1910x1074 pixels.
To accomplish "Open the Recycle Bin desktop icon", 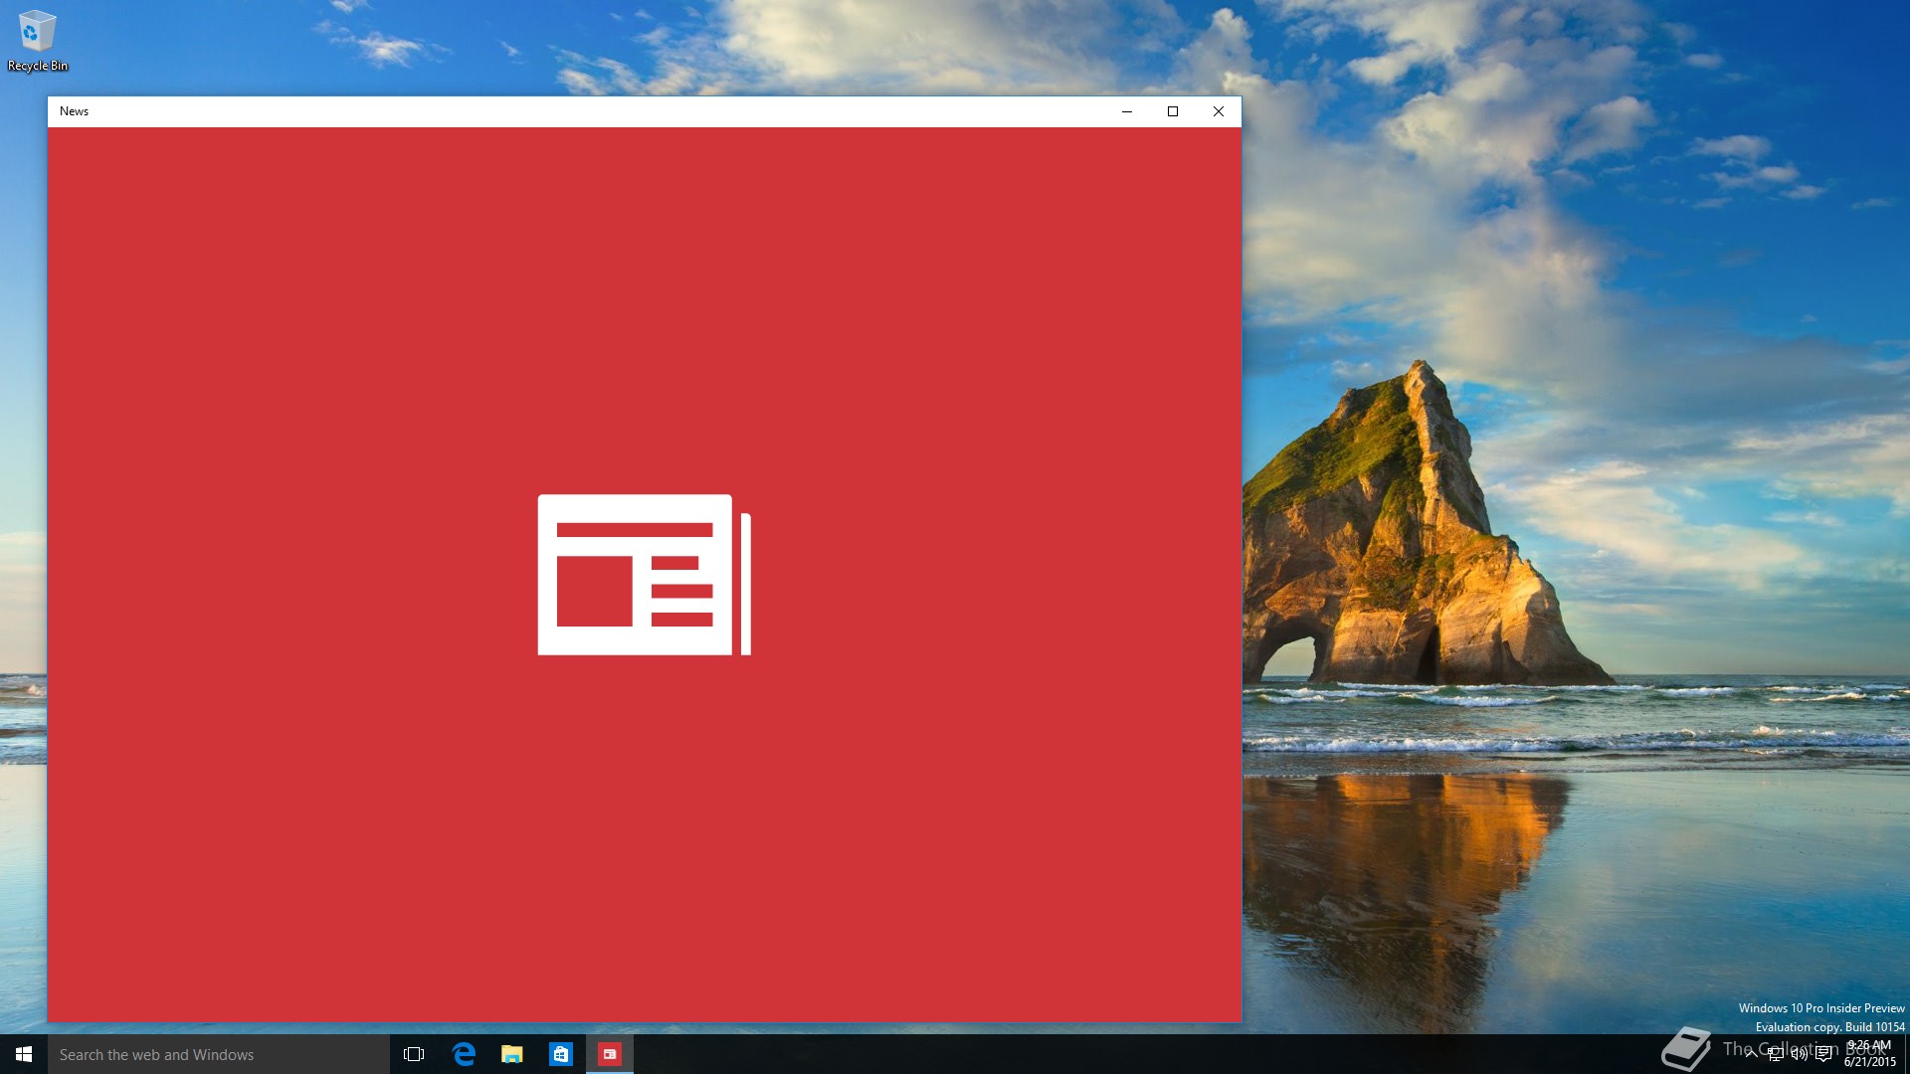I will 37,41.
